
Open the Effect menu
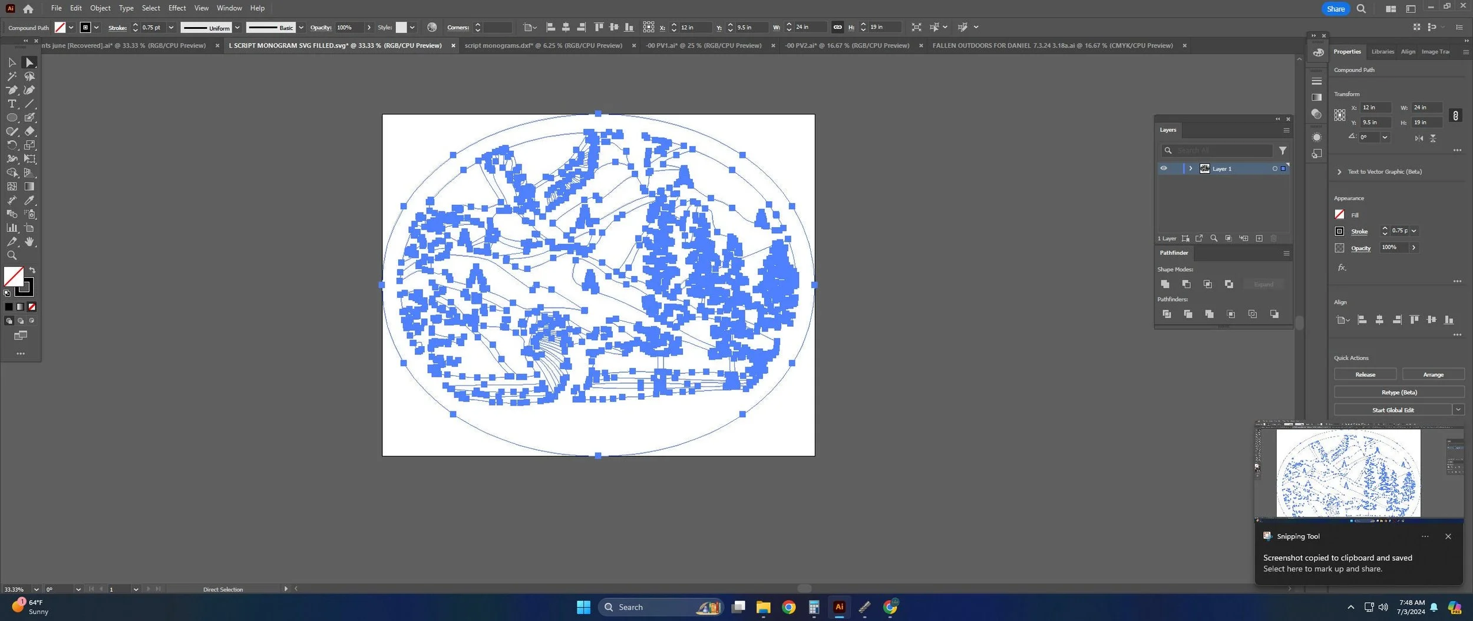pyautogui.click(x=177, y=8)
